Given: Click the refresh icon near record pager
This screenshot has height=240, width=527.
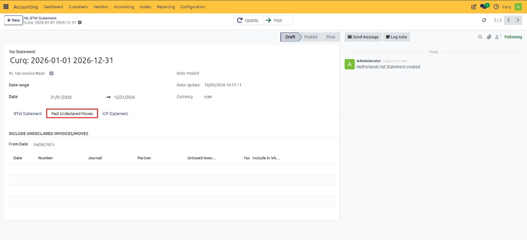Looking at the screenshot, I should coord(484,20).
